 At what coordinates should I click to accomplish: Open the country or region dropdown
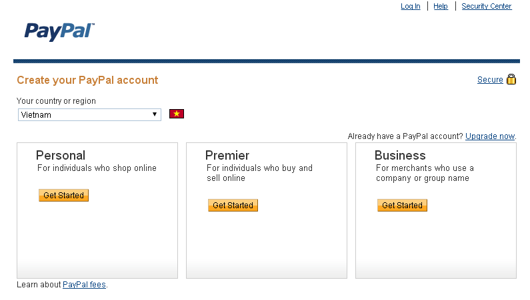pos(89,114)
